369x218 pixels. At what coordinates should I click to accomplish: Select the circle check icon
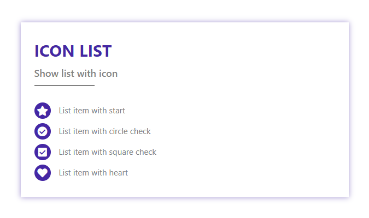coord(43,131)
